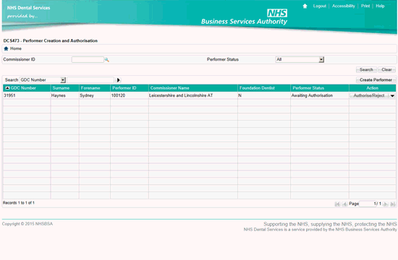Image resolution: width=398 pixels, height=260 pixels.
Task: Click the Home breadcrumb link
Action: click(16, 48)
